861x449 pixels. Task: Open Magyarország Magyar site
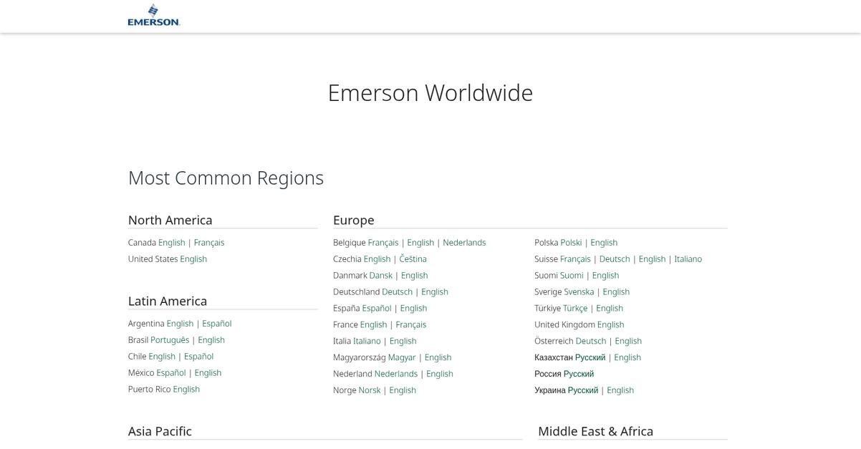402,358
